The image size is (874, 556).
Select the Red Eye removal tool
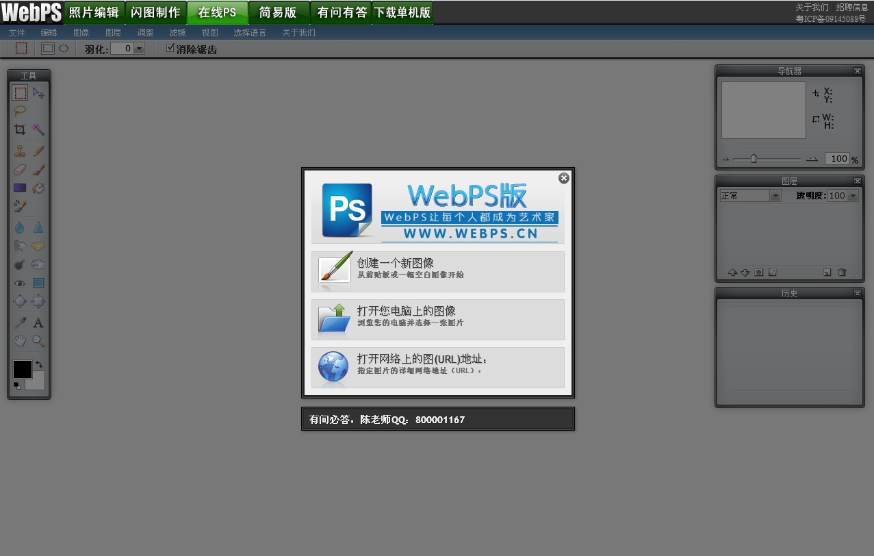[21, 283]
